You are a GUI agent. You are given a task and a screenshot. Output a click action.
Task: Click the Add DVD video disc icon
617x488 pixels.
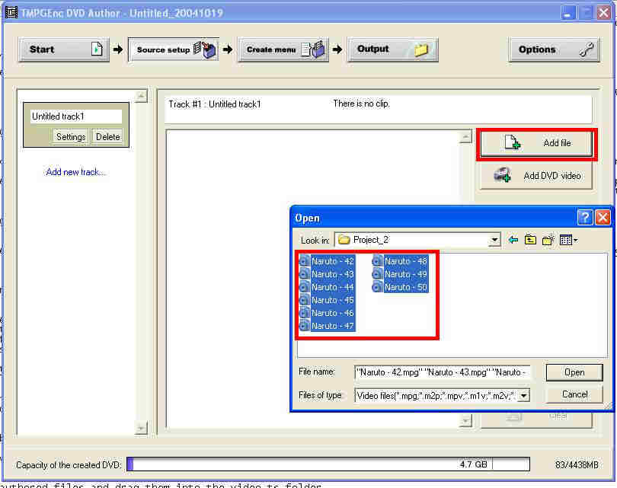(503, 174)
